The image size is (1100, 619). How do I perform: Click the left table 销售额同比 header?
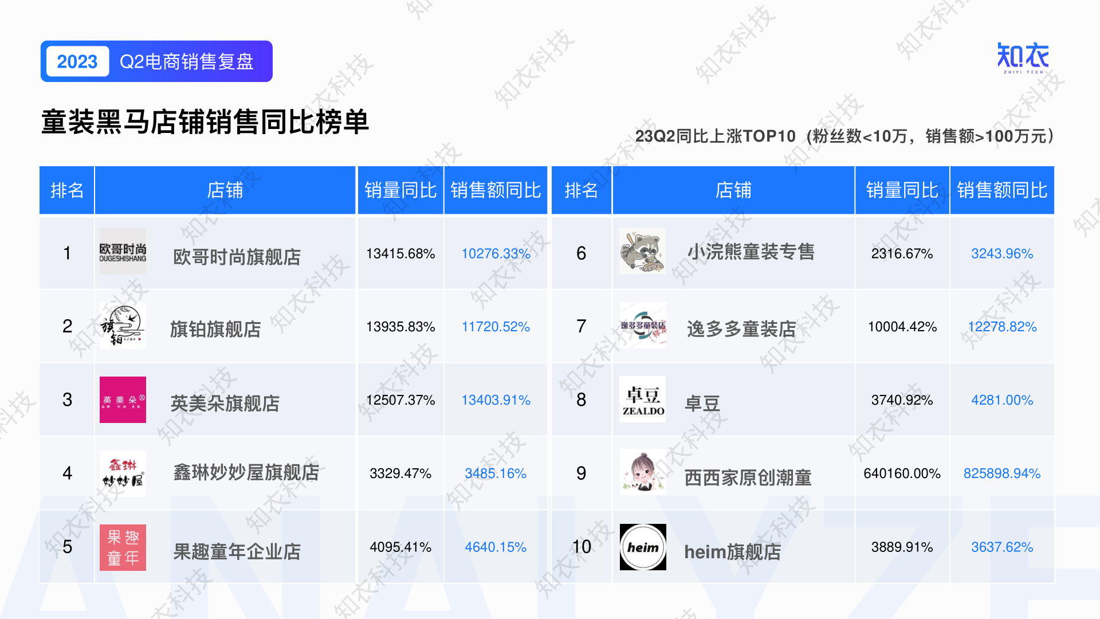click(x=496, y=190)
